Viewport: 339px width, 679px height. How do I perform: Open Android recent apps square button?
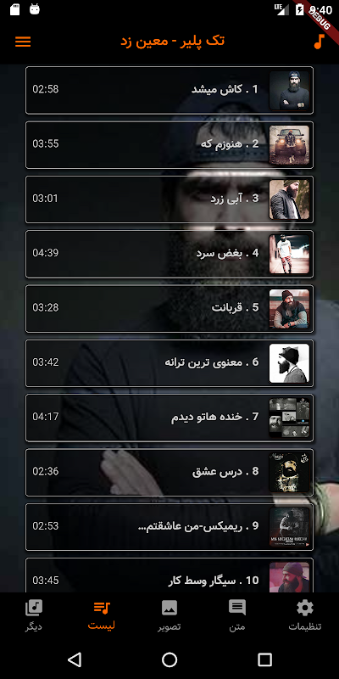pos(264,659)
